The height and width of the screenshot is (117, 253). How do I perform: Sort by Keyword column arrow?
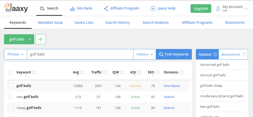coord(25,75)
